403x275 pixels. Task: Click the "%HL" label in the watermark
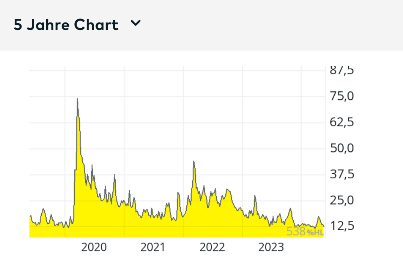point(315,232)
